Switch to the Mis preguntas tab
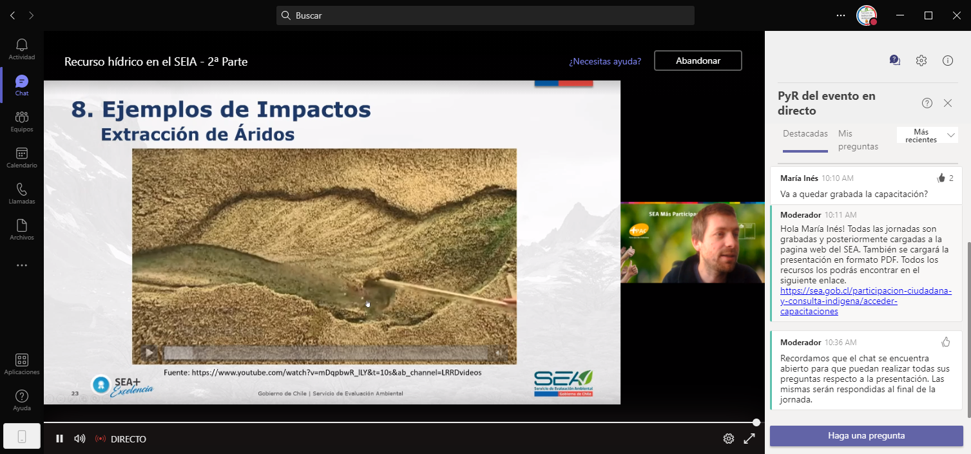The width and height of the screenshot is (971, 454). click(858, 140)
